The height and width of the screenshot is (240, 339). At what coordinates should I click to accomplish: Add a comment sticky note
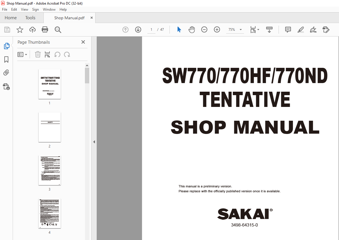[288, 30]
